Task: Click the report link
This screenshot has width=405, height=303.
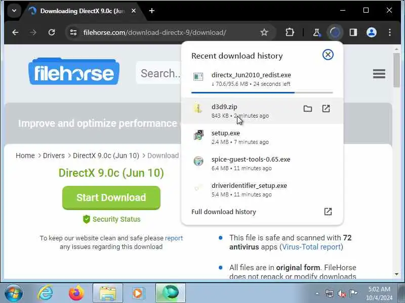Action: [174, 238]
